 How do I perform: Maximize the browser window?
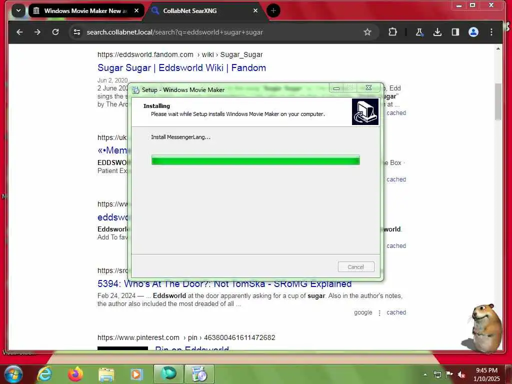point(472,5)
